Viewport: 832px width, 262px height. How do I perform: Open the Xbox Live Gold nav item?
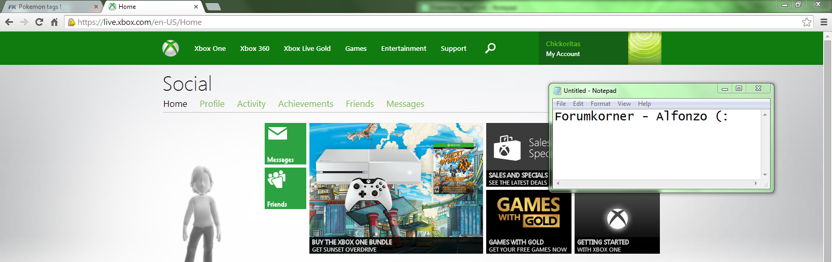coord(307,48)
